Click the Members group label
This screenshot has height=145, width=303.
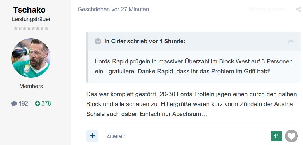tap(31, 86)
